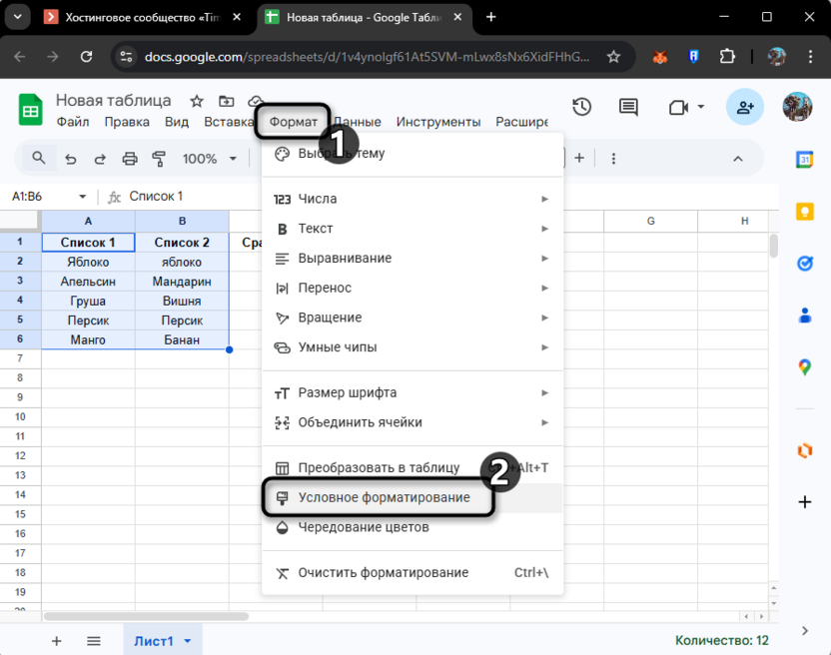Select the paint format tool
Image resolution: width=831 pixels, height=655 pixels.
(x=159, y=158)
